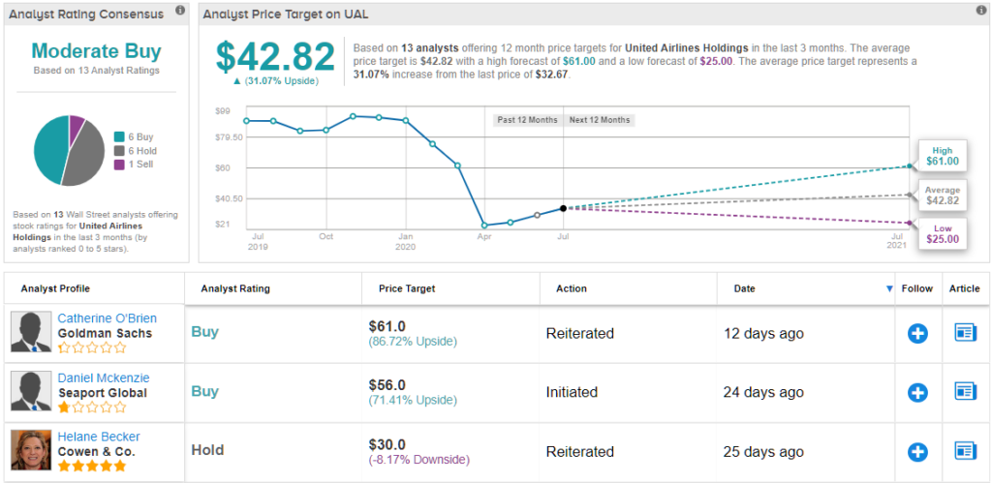Sort table by the Date column arrow
This screenshot has width=992, height=483.
[889, 289]
